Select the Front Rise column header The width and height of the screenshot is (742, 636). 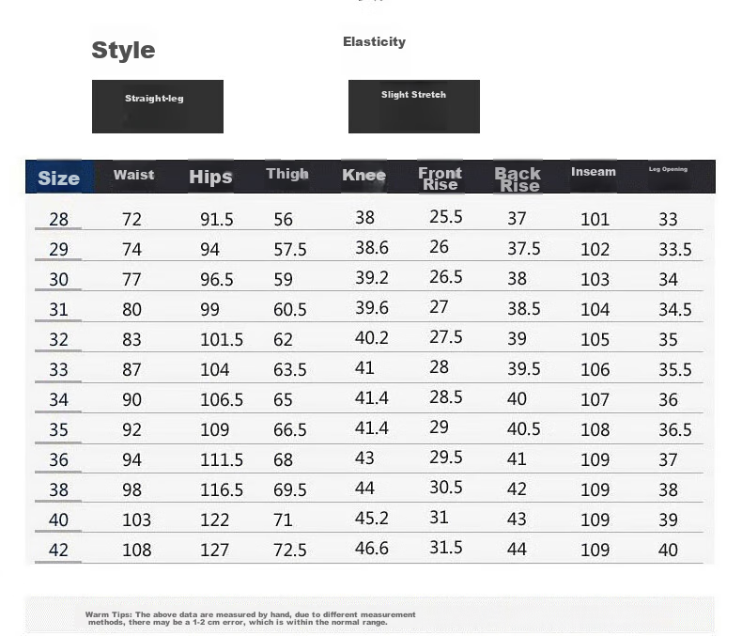(441, 178)
